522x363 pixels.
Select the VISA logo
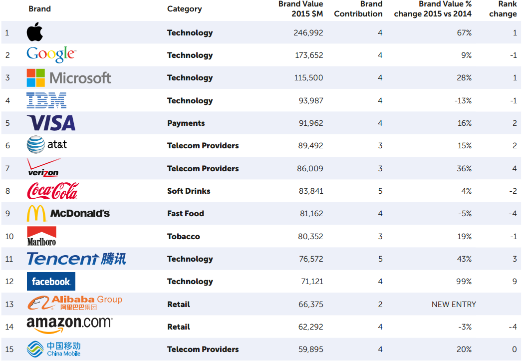[x=51, y=123]
